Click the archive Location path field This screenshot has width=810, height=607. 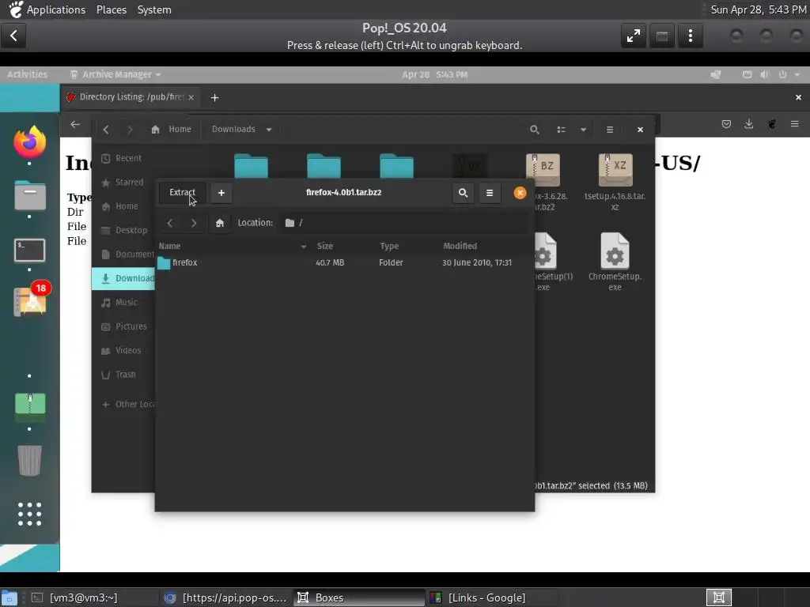tap(404, 223)
